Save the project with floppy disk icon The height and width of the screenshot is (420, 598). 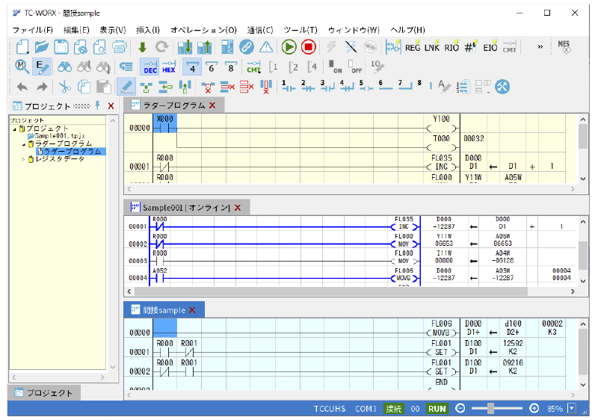tap(61, 47)
